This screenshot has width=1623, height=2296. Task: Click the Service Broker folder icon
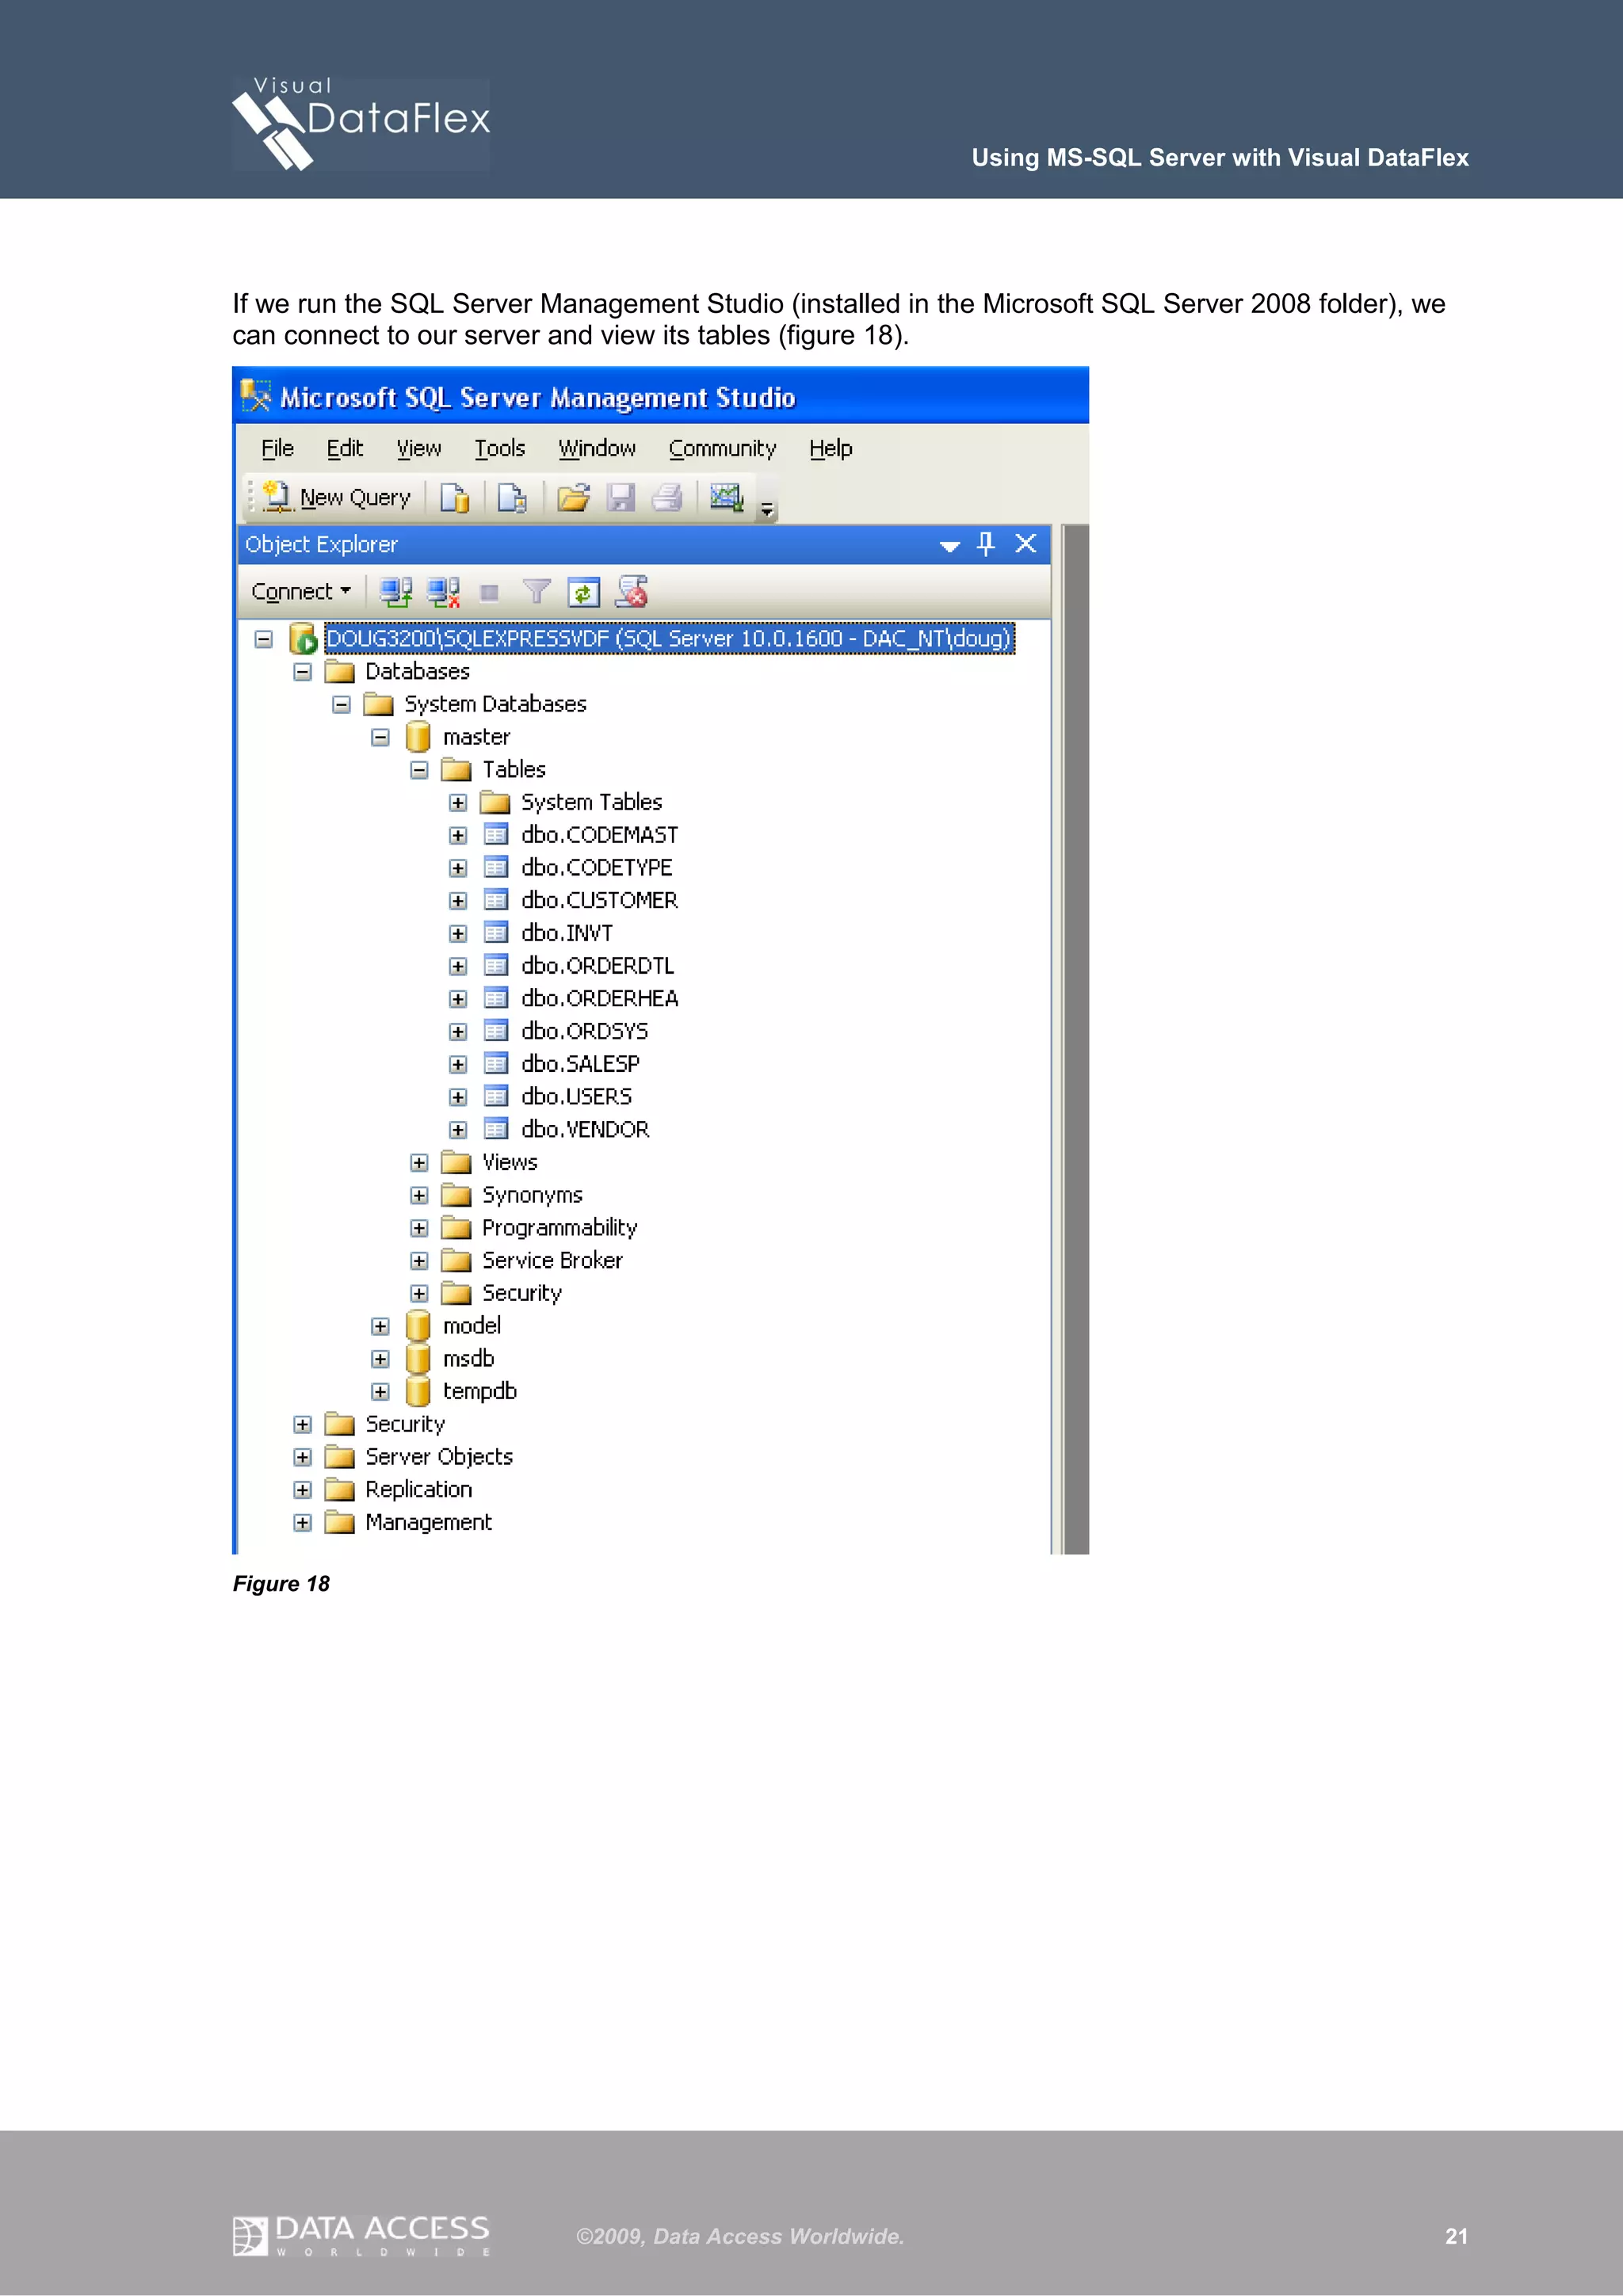[x=456, y=1260]
